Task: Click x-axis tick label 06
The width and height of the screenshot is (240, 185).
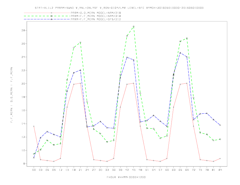Action: pyautogui.click(x=47, y=170)
